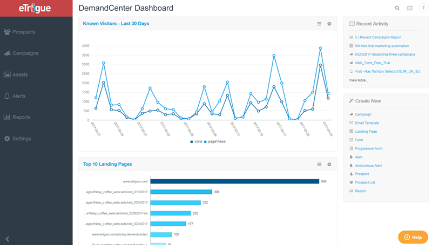The height and width of the screenshot is (245, 432).
Task: Open Top 10 Landing Pages gear settings
Action: pos(329,165)
